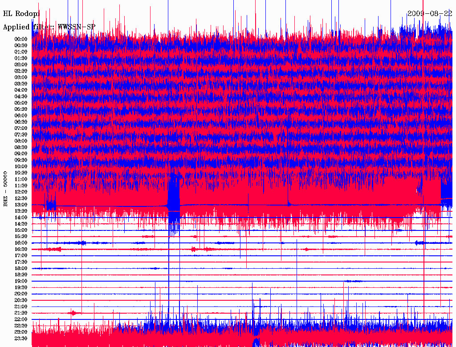Click the 15:00 time label
The height and width of the screenshot is (347, 456).
point(20,230)
